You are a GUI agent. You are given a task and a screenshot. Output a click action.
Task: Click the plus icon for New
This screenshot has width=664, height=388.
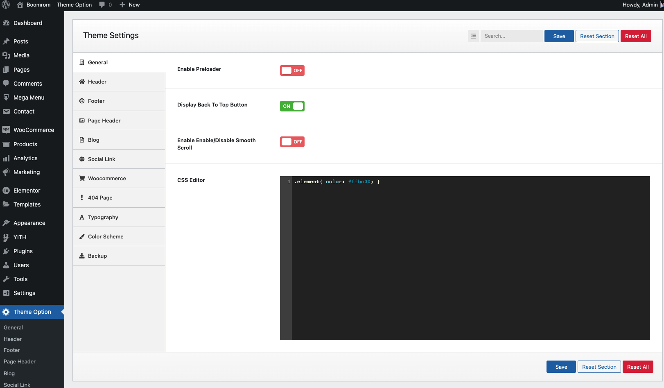tap(122, 5)
